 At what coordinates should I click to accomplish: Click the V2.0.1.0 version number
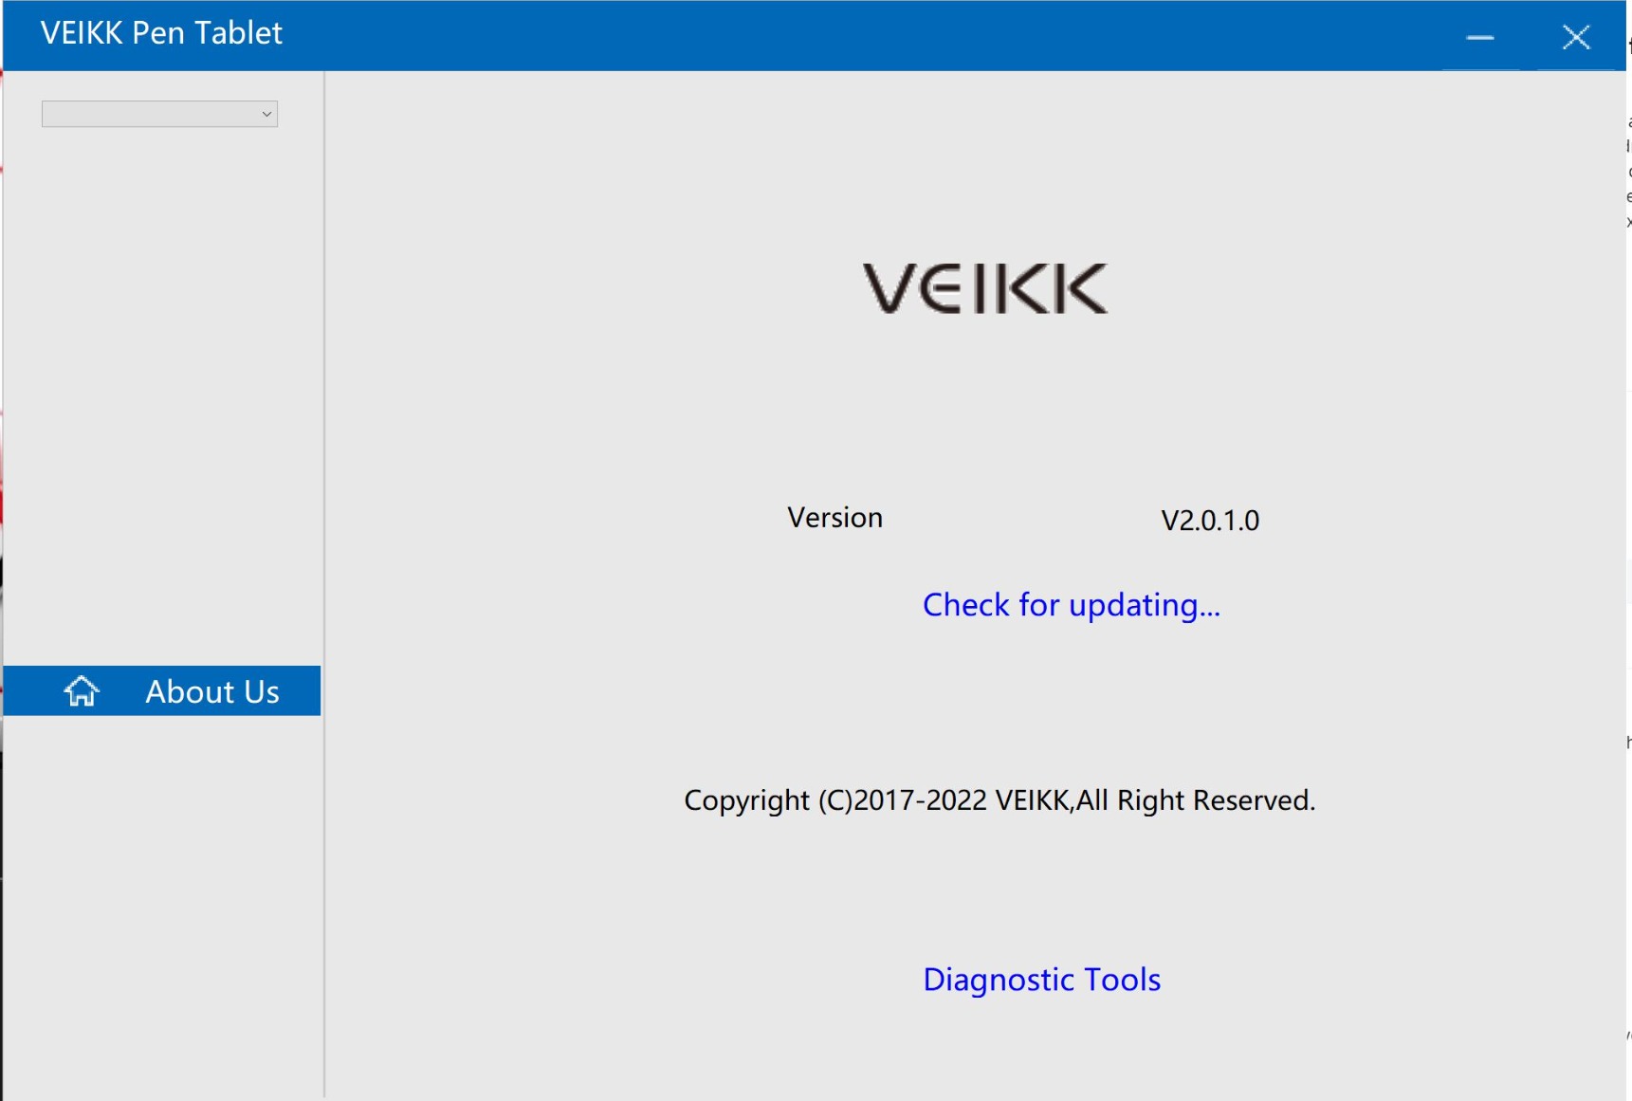pyautogui.click(x=1210, y=521)
